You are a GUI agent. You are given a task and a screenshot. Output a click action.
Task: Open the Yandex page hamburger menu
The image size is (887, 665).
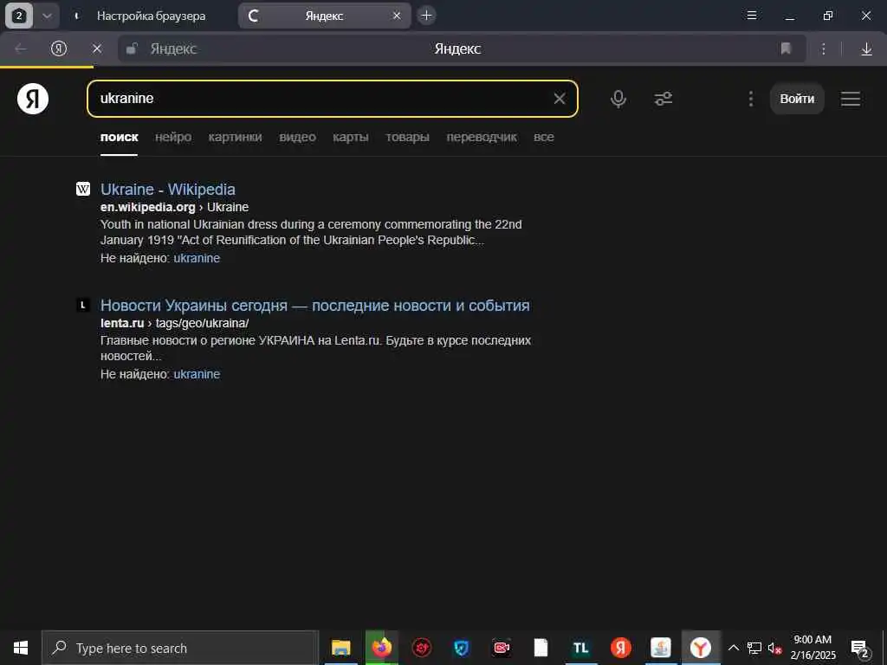pos(851,99)
